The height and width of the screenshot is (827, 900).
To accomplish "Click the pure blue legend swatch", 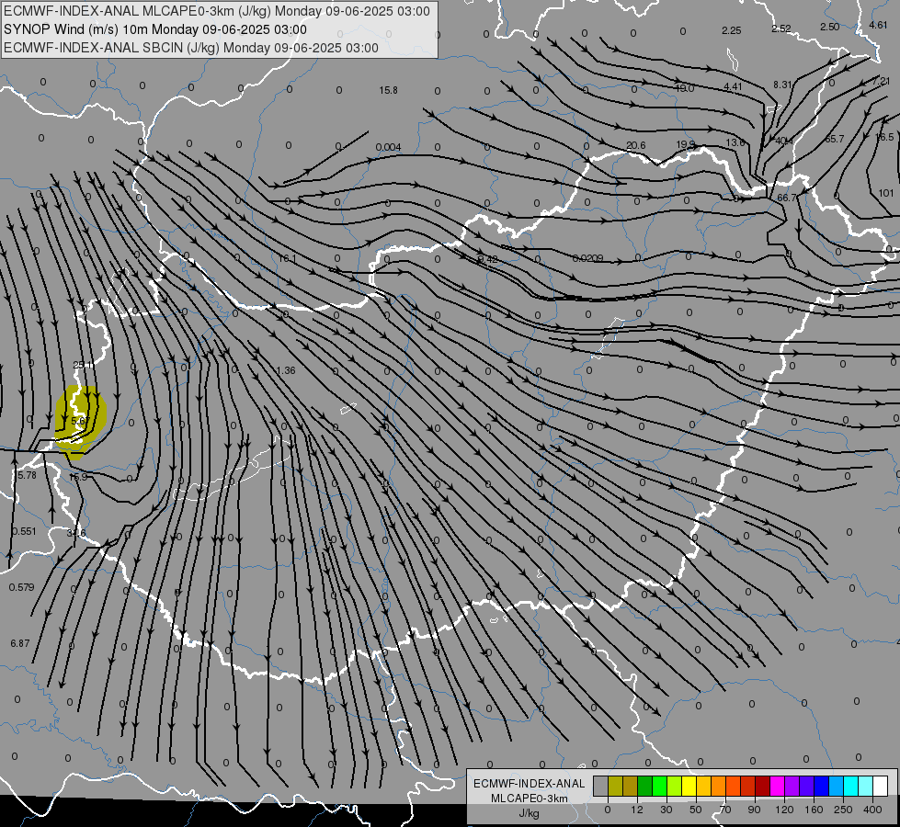I will 821,786.
